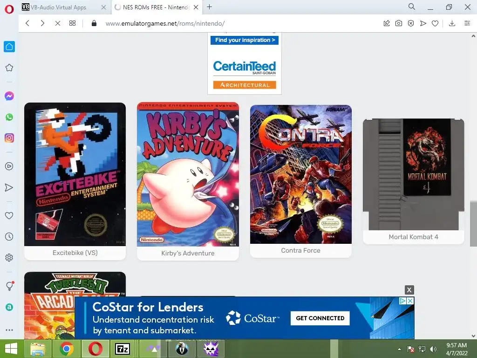Open My Flow in sidebar

pyautogui.click(x=9, y=187)
